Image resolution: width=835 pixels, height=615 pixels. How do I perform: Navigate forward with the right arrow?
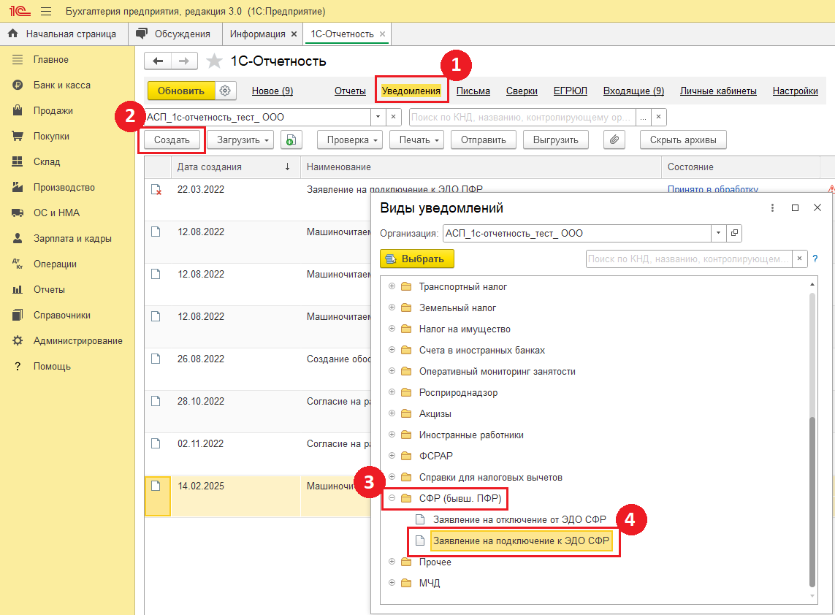[184, 61]
